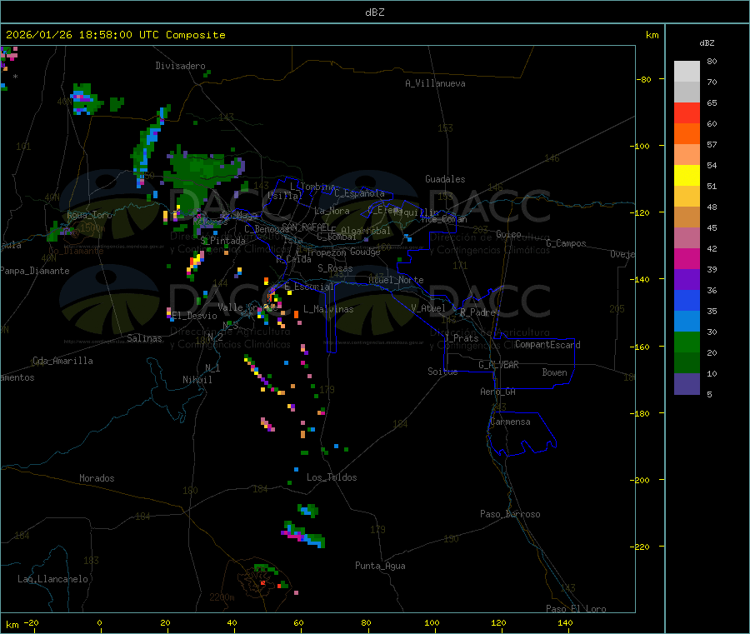Click the Pampa_Diamante place label
This screenshot has width=750, height=634.
coord(35,271)
